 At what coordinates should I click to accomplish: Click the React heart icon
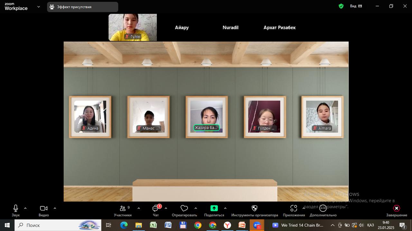[184, 208]
